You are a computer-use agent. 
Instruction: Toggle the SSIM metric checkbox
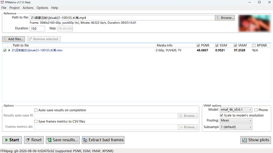point(217,45)
